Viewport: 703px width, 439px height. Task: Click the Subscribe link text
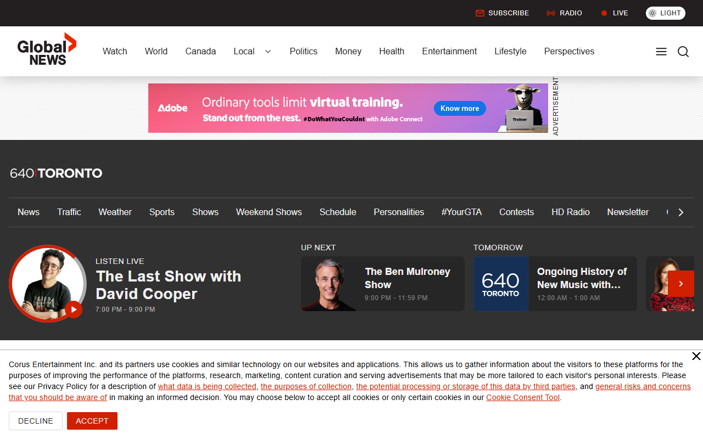click(509, 13)
